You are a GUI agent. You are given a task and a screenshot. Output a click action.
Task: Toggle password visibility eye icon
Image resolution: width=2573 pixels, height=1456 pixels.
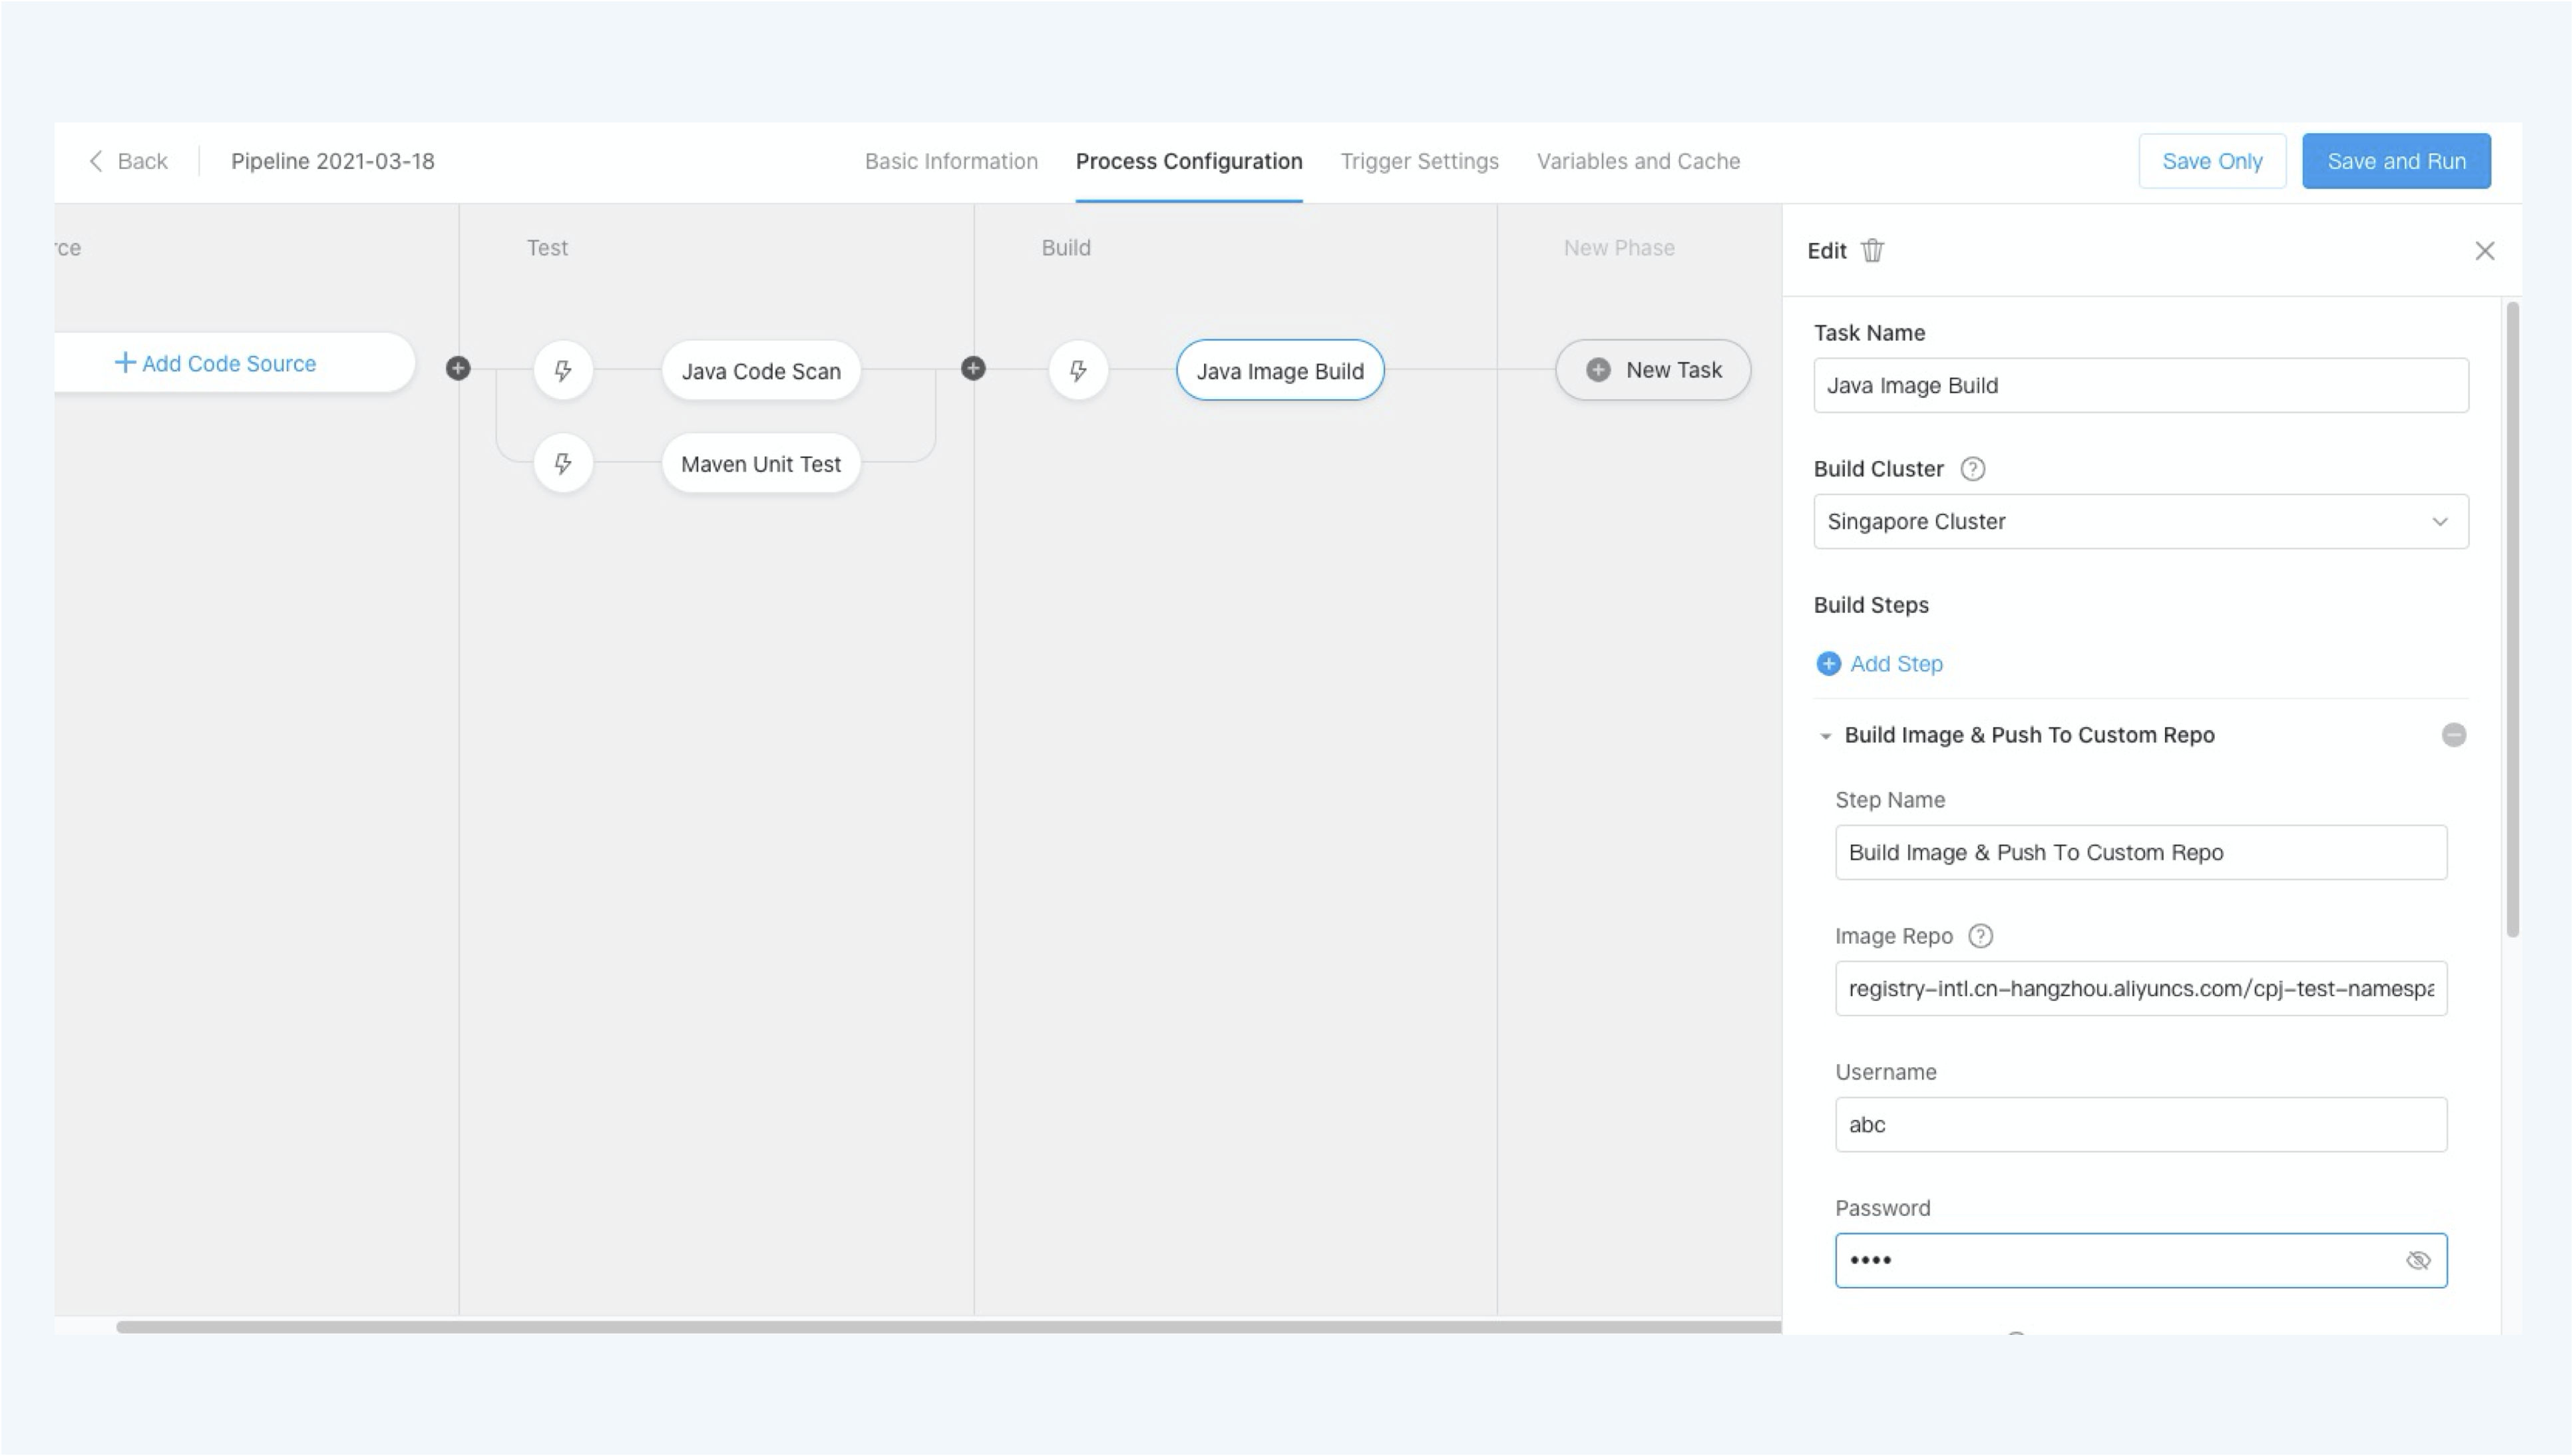point(2417,1260)
